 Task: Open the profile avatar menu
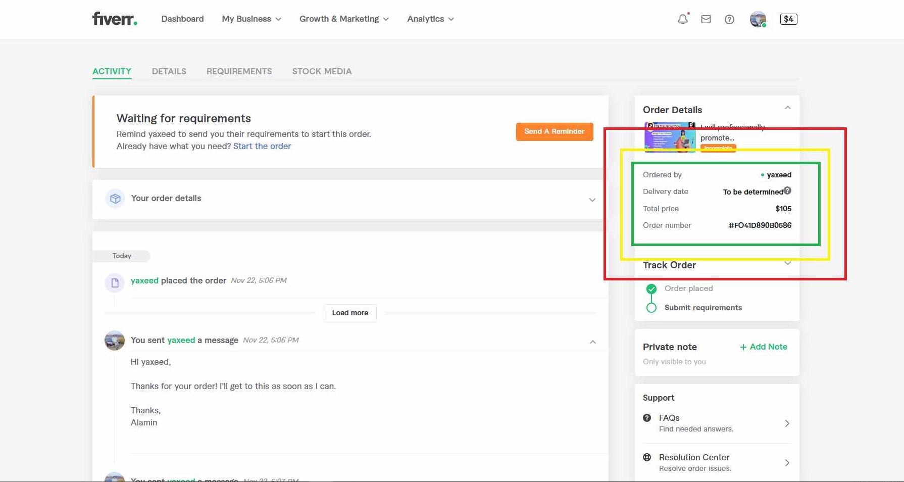[x=758, y=19]
